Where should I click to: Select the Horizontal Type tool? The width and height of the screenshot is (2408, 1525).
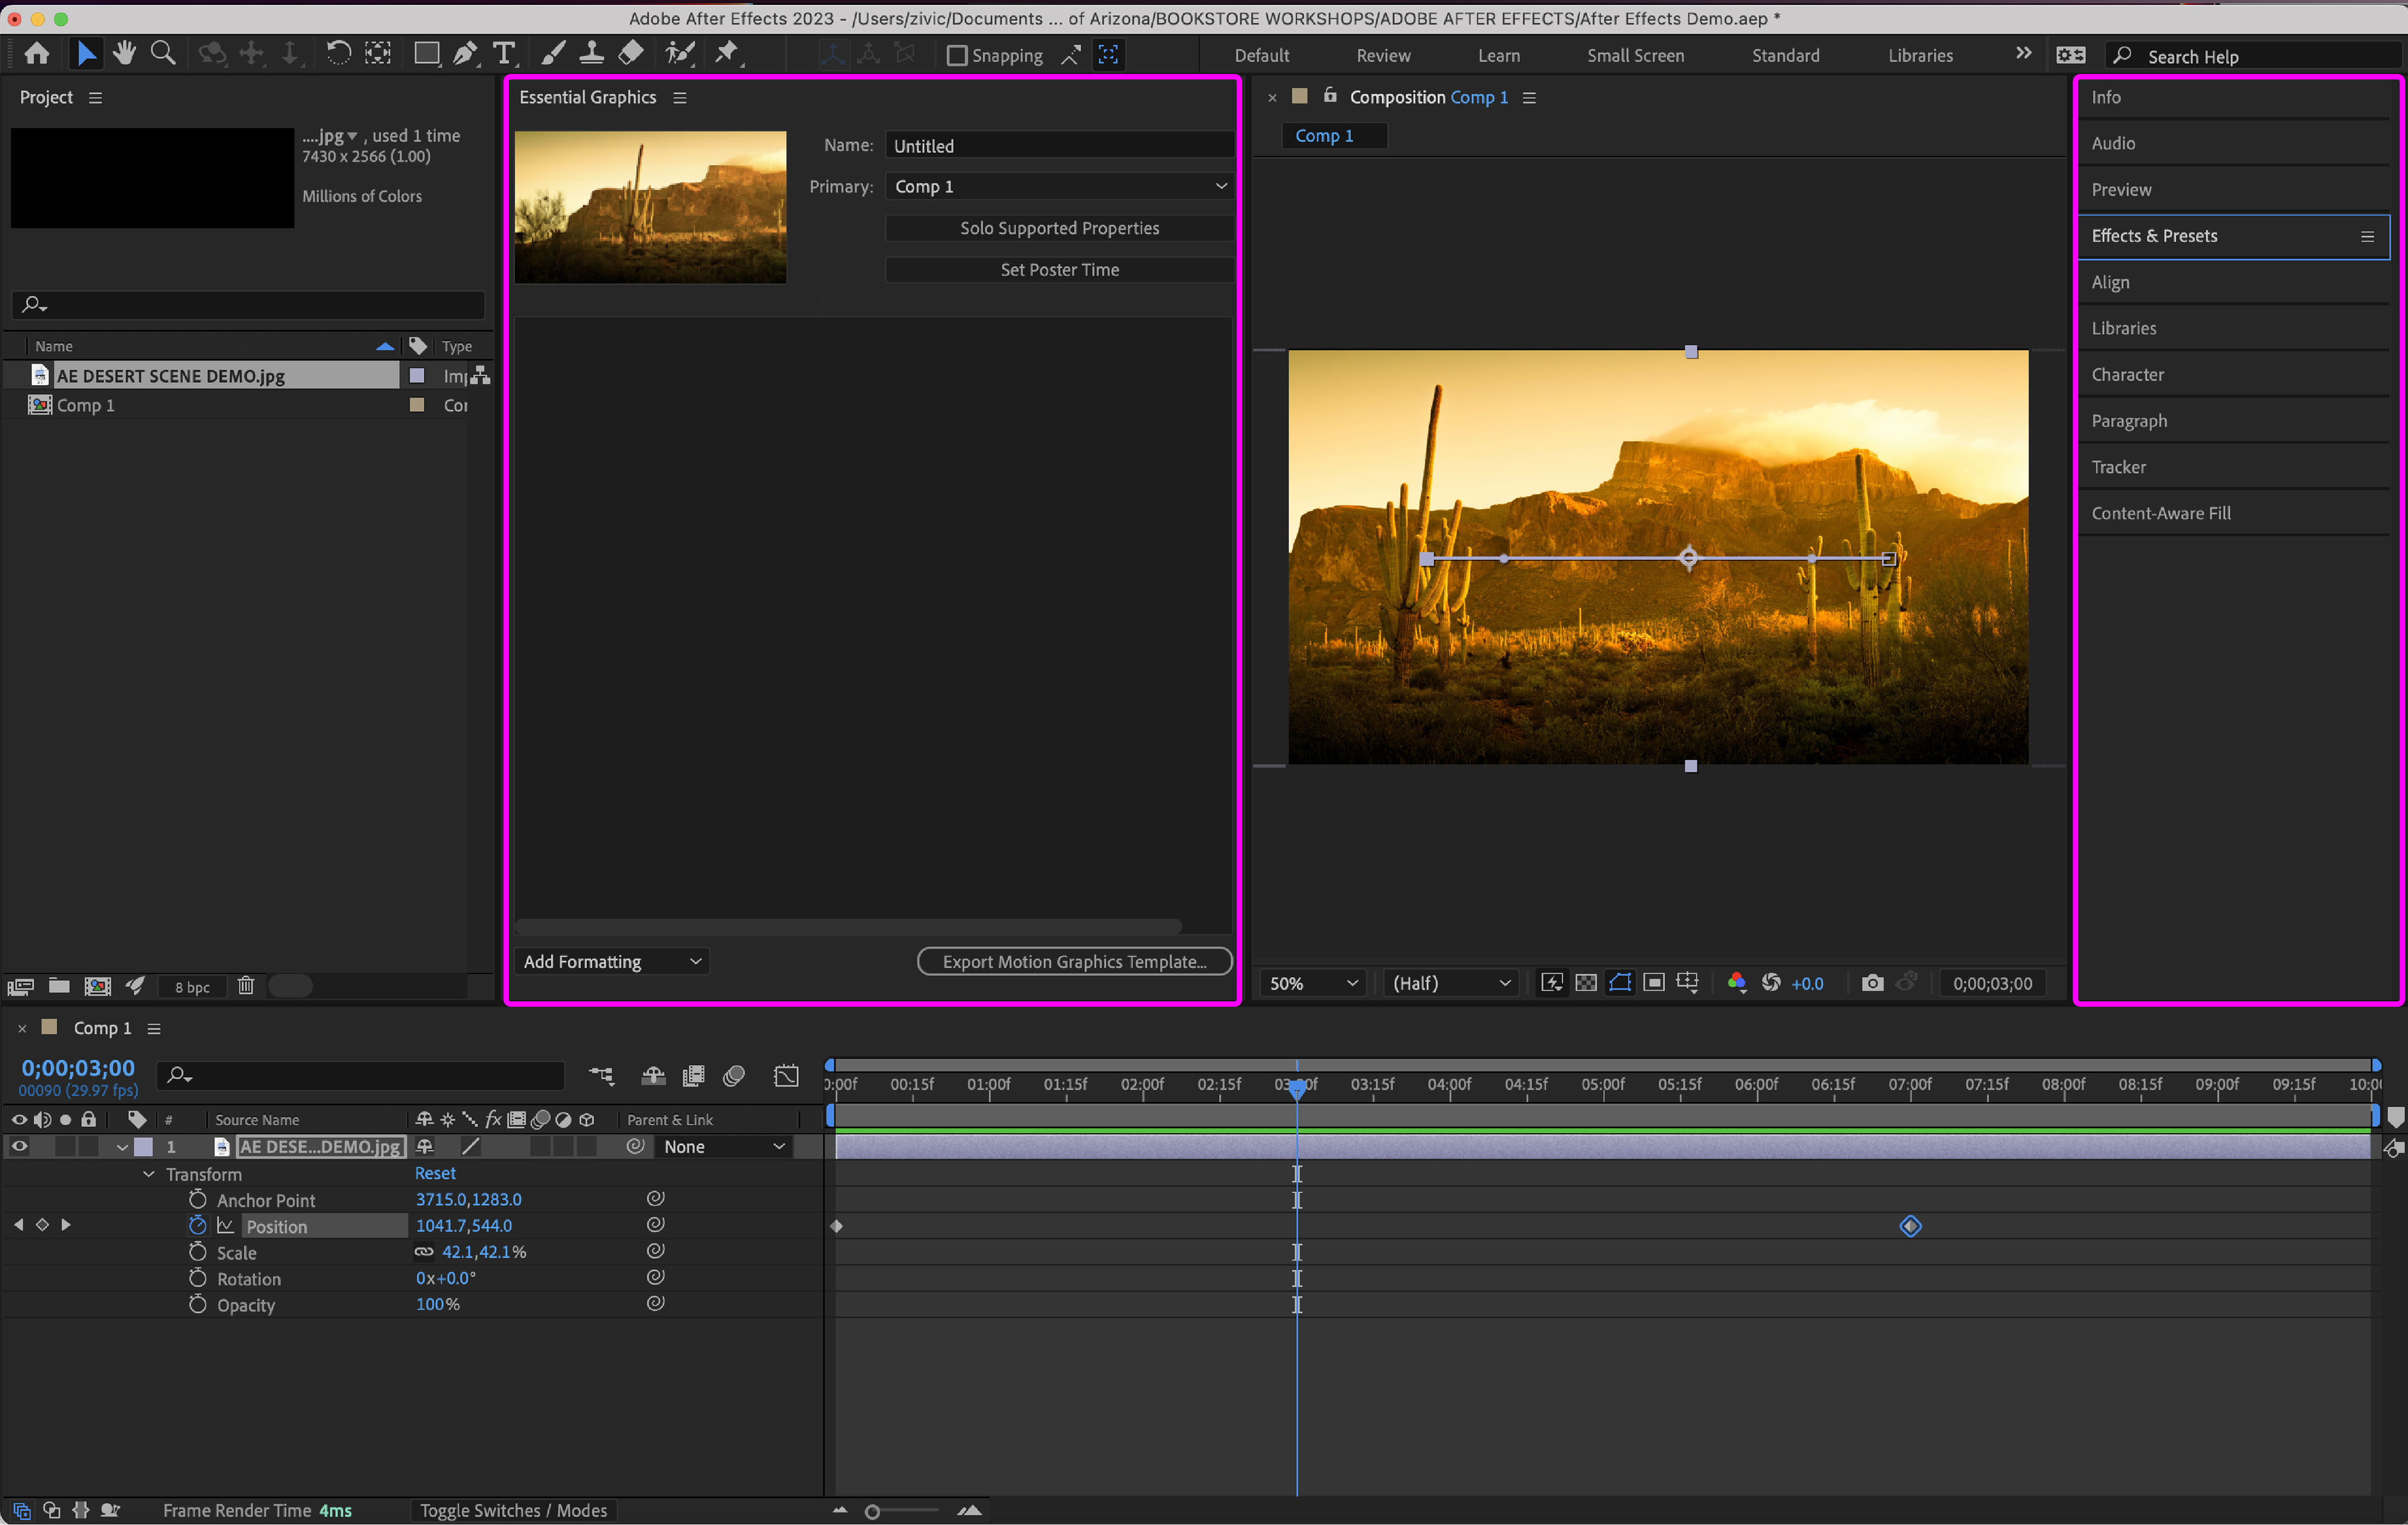505,54
